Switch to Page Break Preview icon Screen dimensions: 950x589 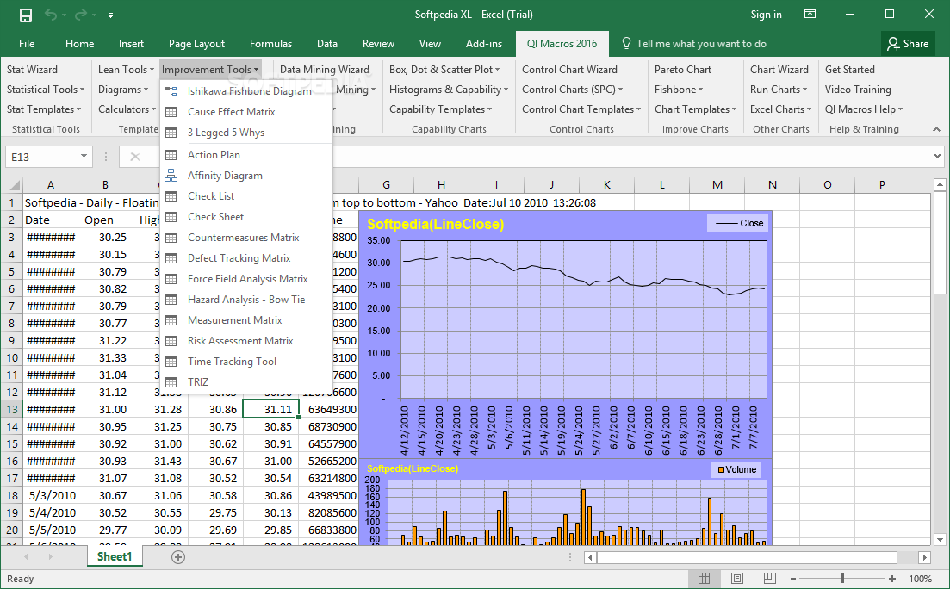[x=769, y=579]
